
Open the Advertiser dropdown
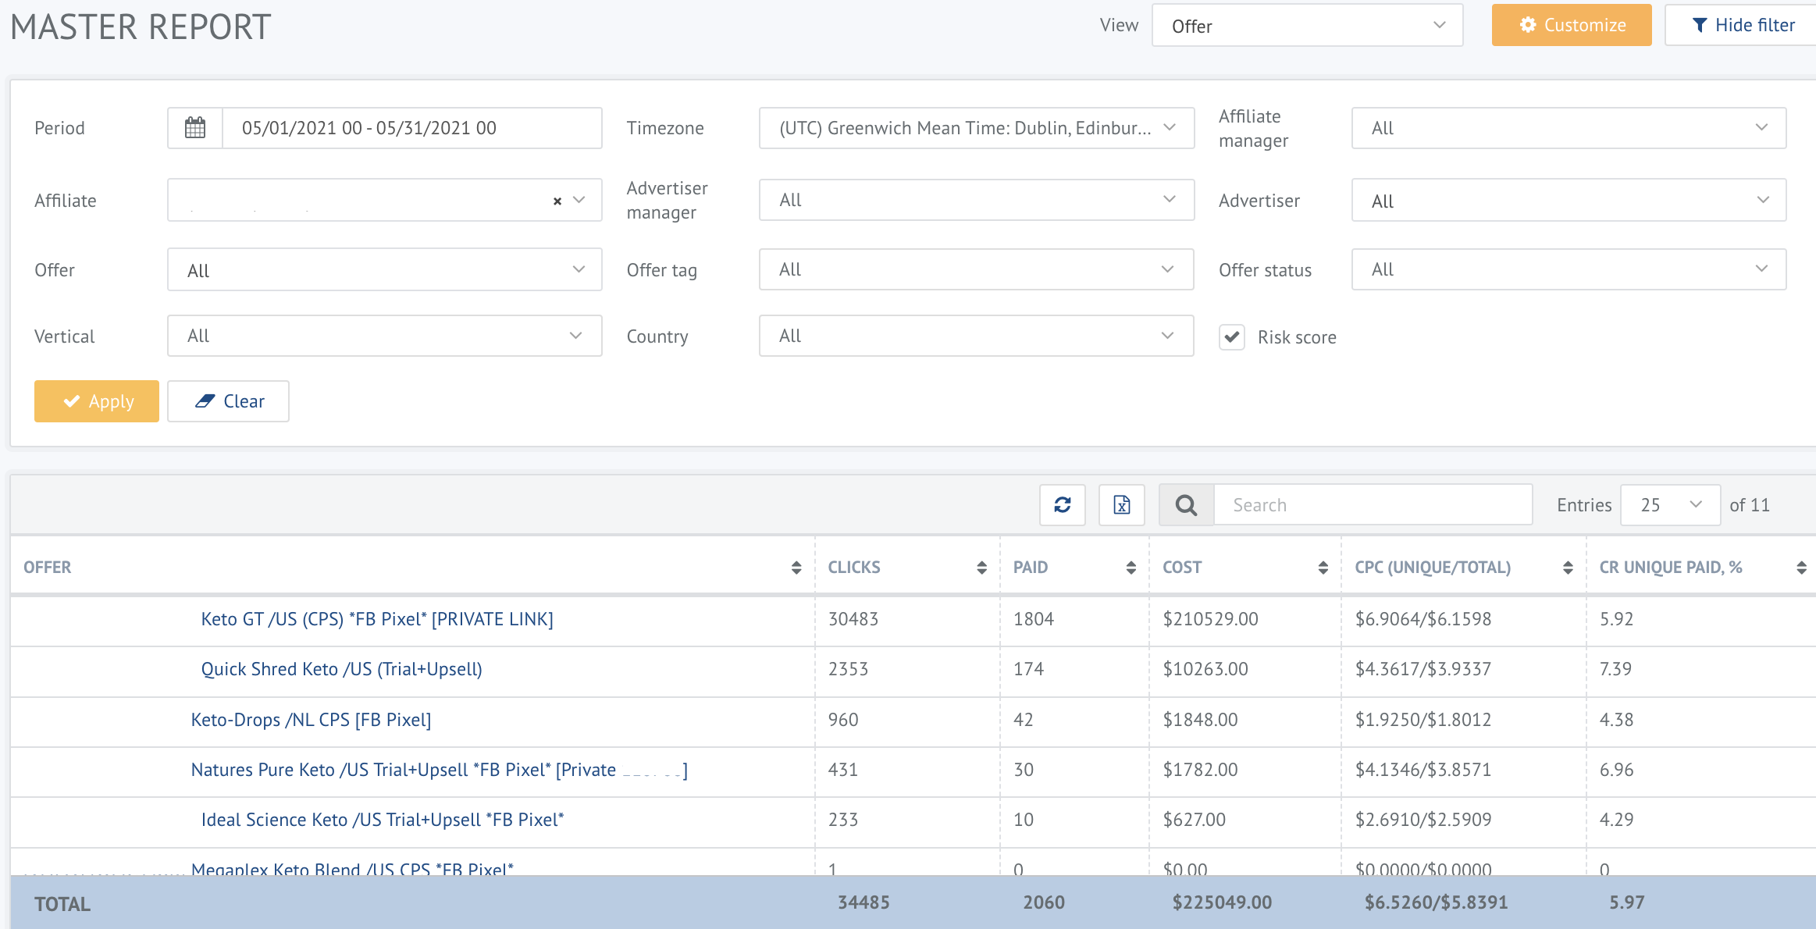coord(1569,201)
